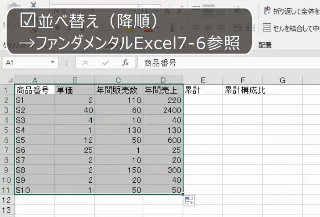Click the unit price 25 in S6 row
The height and width of the screenshot is (217, 320).
75,150
